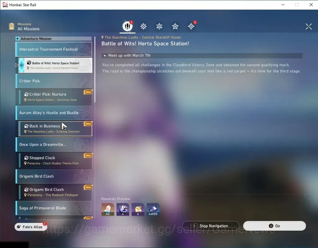The width and height of the screenshot is (318, 248).
Task: Click the Herta Space Station - Seclusion Zone text
Action: pyautogui.click(x=52, y=100)
